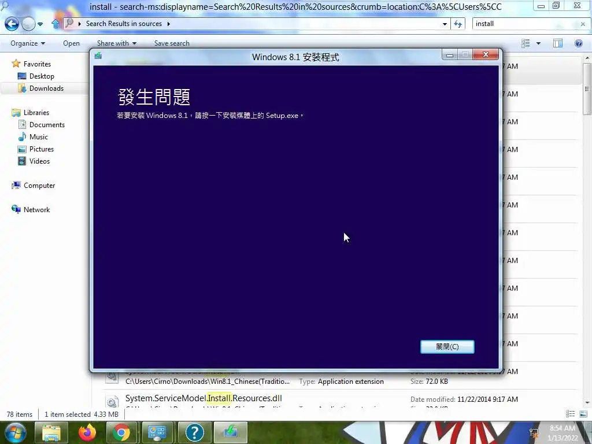
Task: Toggle the preview pane icon
Action: coord(558,43)
